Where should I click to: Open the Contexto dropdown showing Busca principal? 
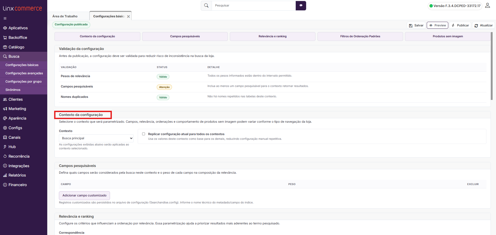click(x=96, y=138)
